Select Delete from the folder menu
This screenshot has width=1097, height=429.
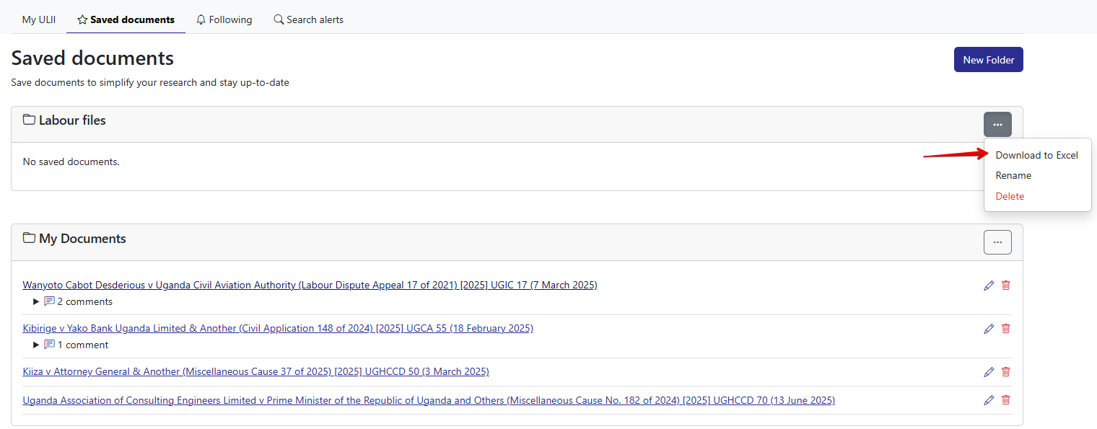tap(1010, 196)
